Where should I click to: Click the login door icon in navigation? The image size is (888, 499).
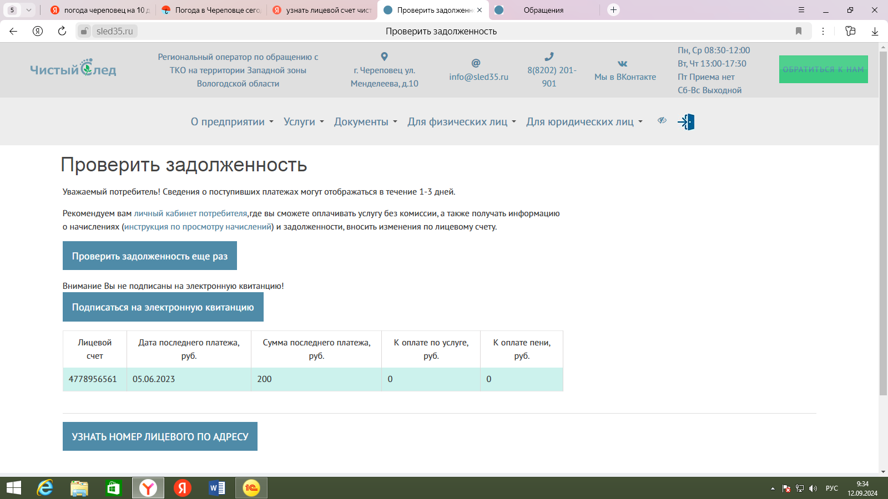point(686,122)
